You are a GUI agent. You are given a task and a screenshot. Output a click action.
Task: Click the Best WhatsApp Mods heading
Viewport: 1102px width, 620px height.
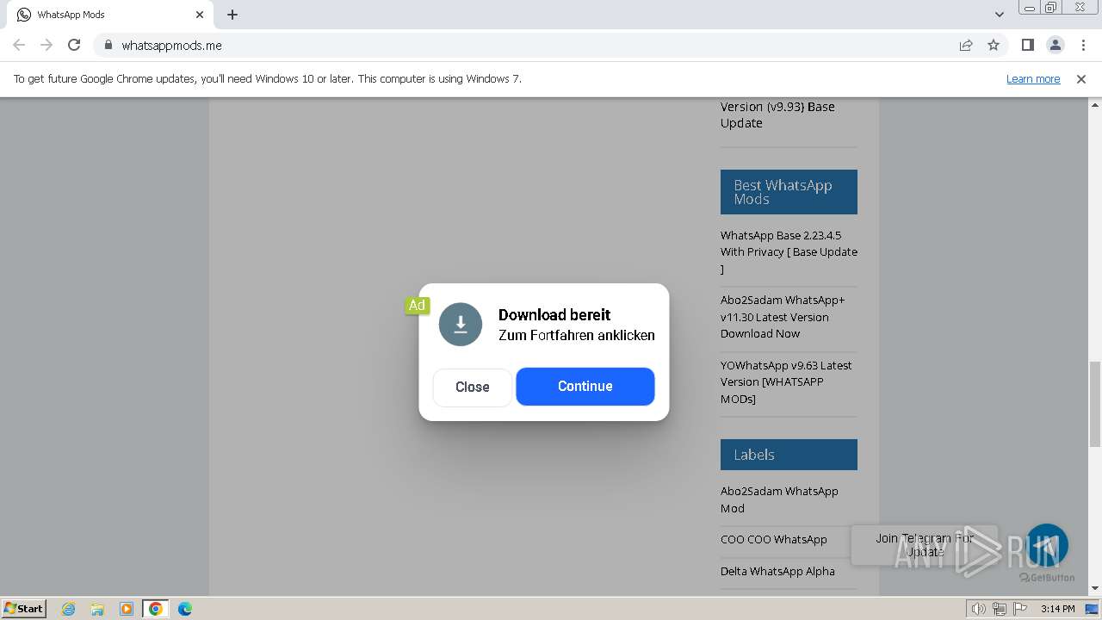(789, 192)
